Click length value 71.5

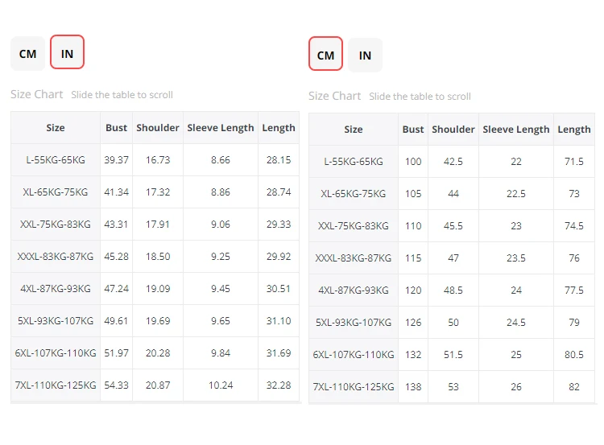coord(574,161)
